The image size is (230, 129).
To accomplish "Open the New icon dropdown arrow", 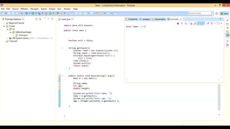I will pos(6,13).
